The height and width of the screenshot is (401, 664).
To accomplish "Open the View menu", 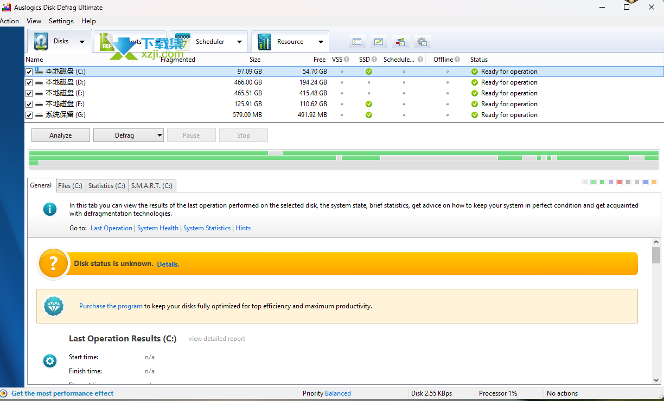I will pos(34,21).
